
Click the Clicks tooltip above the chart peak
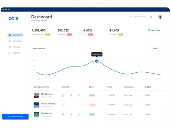(97, 54)
